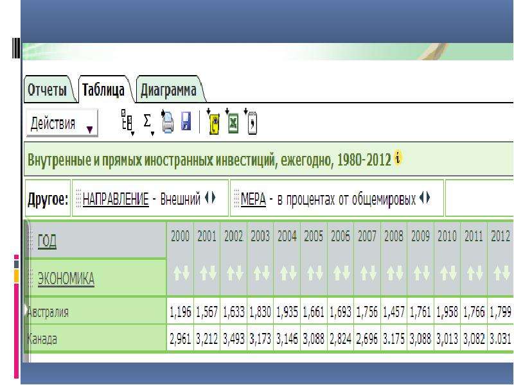Switch to the Отчеты tab
The width and height of the screenshot is (514, 385).
47,90
